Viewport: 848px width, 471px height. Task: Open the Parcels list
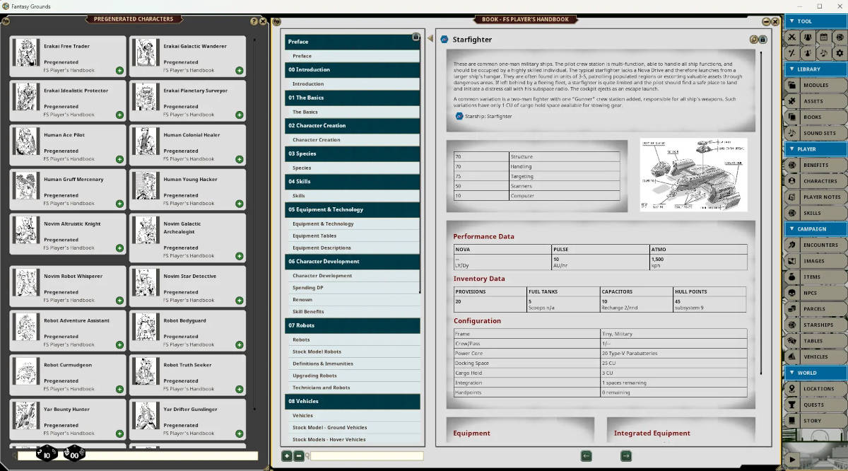point(815,309)
